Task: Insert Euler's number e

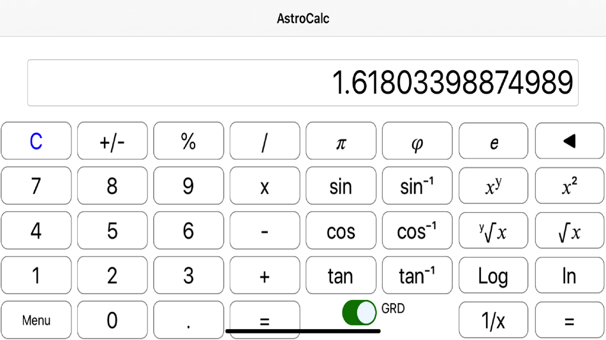Action: (x=493, y=141)
